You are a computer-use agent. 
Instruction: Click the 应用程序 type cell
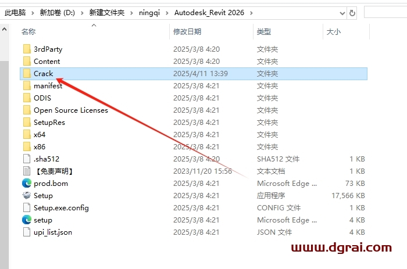(x=271, y=196)
